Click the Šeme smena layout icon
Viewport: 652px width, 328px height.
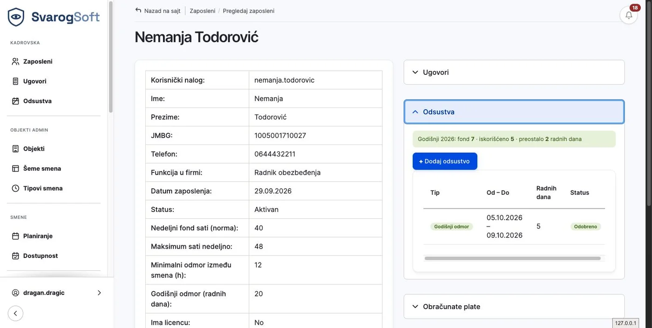point(15,169)
